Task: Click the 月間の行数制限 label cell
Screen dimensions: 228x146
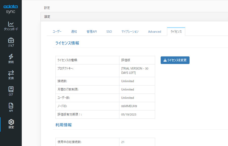Action: (x=87, y=89)
